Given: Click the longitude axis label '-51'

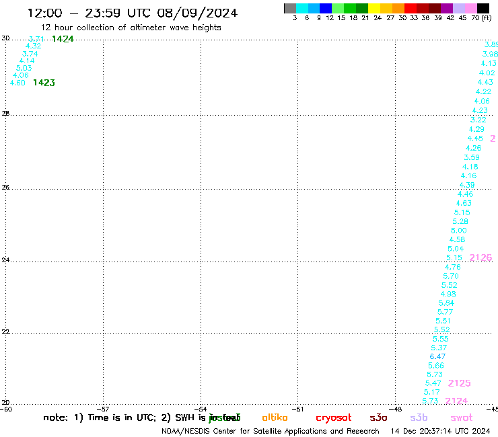Looking at the screenshot, I should [x=298, y=409].
